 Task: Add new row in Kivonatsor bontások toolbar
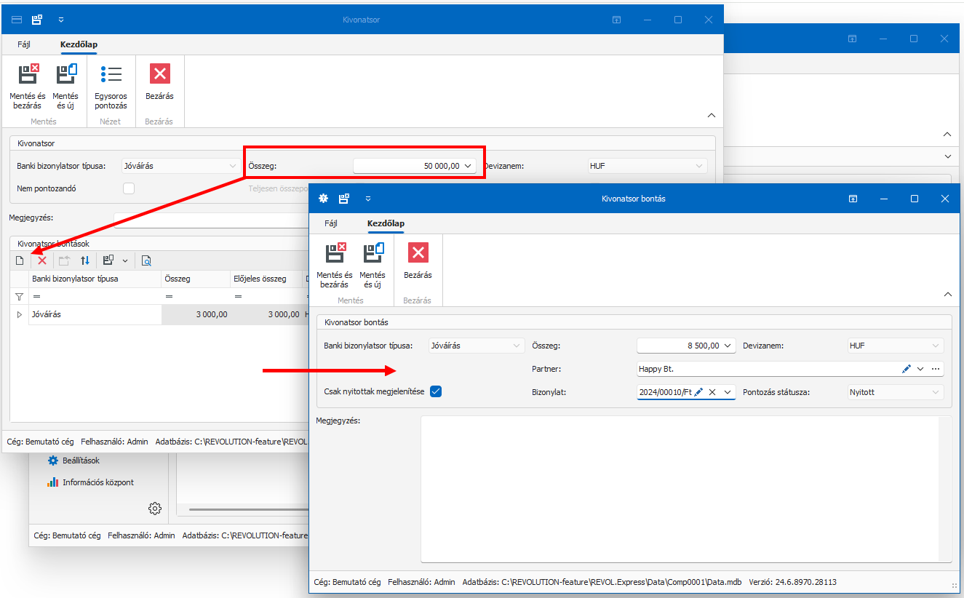tap(20, 260)
